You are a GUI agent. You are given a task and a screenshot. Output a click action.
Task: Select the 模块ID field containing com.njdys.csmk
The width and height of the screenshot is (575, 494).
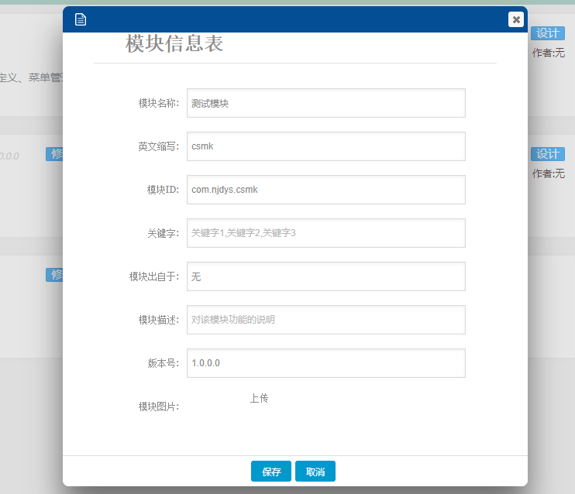click(x=325, y=190)
